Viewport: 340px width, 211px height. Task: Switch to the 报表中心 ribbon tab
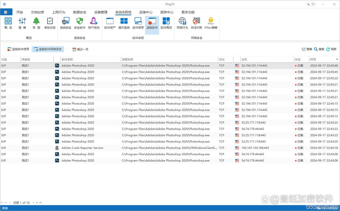[x=167, y=12]
